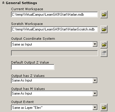
Task: Click the Default Output Z Value label
Action: point(30,62)
